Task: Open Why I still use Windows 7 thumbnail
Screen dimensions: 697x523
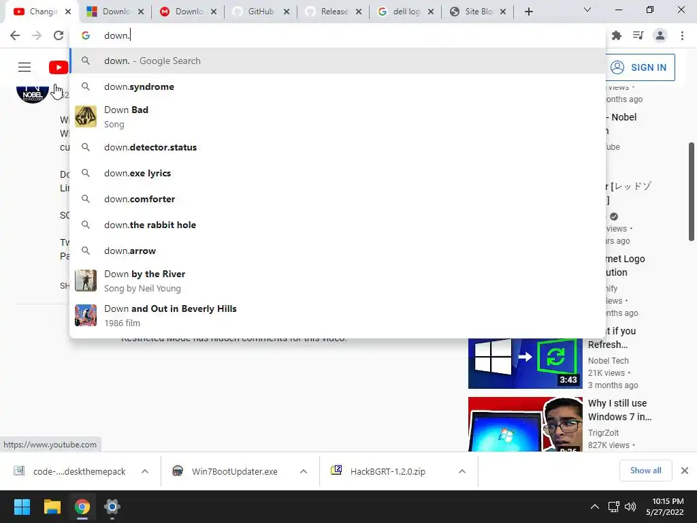Action: tap(525, 424)
